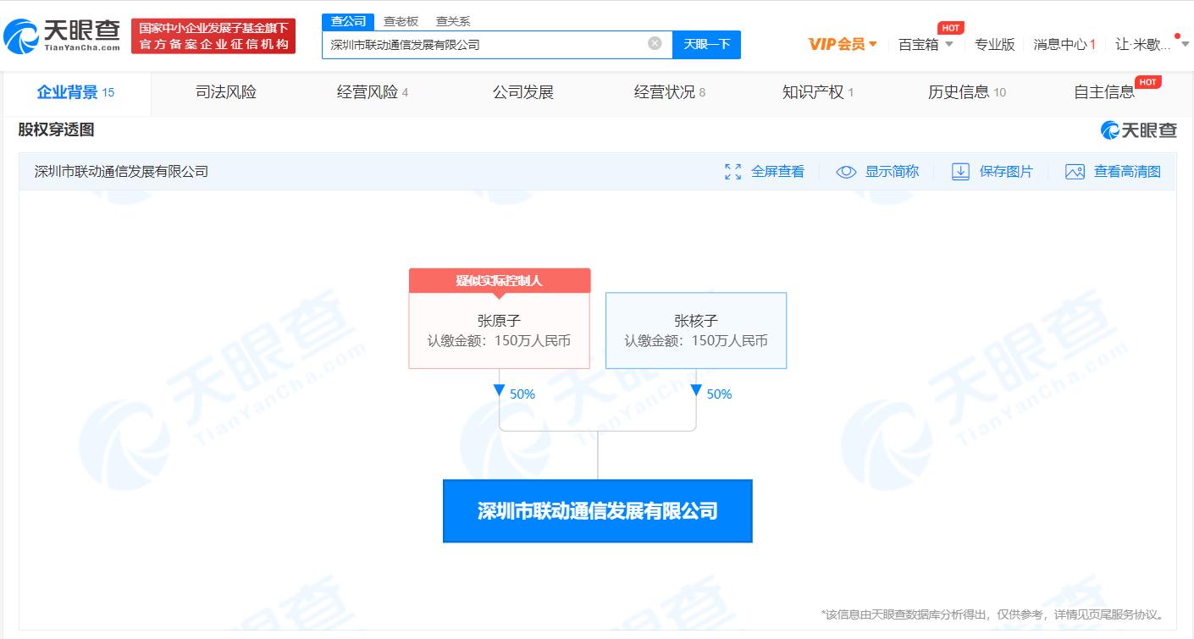Click the 天眼一下 search button

tap(706, 44)
